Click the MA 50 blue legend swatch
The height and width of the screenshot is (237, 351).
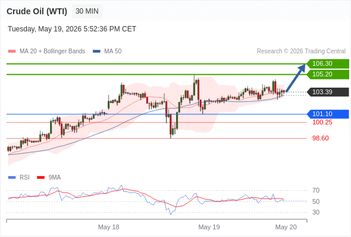pyautogui.click(x=96, y=52)
